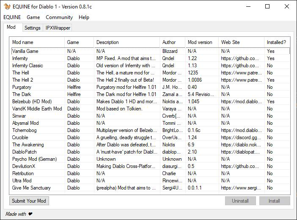297x220 pixels.
Task: Click the Installed? column header
Action: 277,42
